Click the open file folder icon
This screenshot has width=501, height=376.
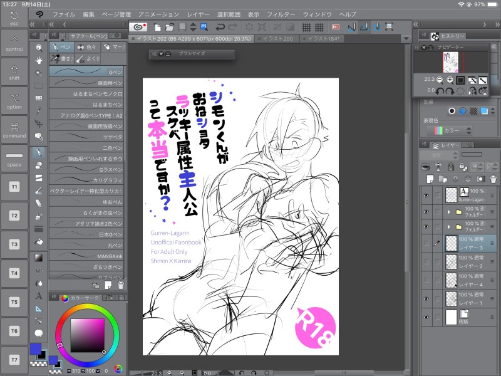click(169, 27)
